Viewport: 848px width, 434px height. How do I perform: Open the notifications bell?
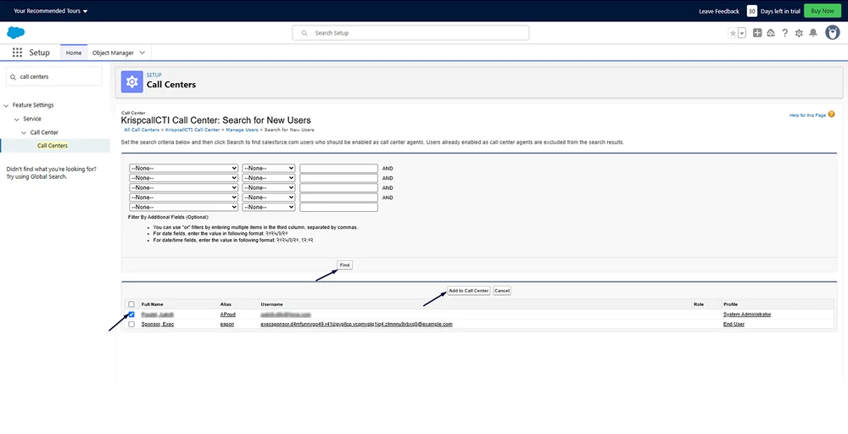pyautogui.click(x=813, y=33)
